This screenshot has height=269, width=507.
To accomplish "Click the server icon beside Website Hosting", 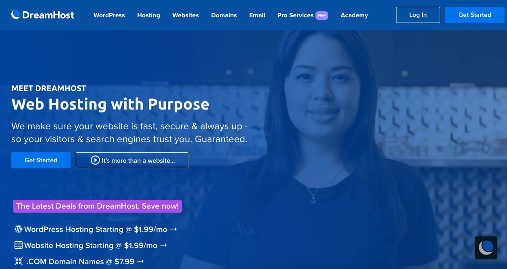I will click(18, 245).
